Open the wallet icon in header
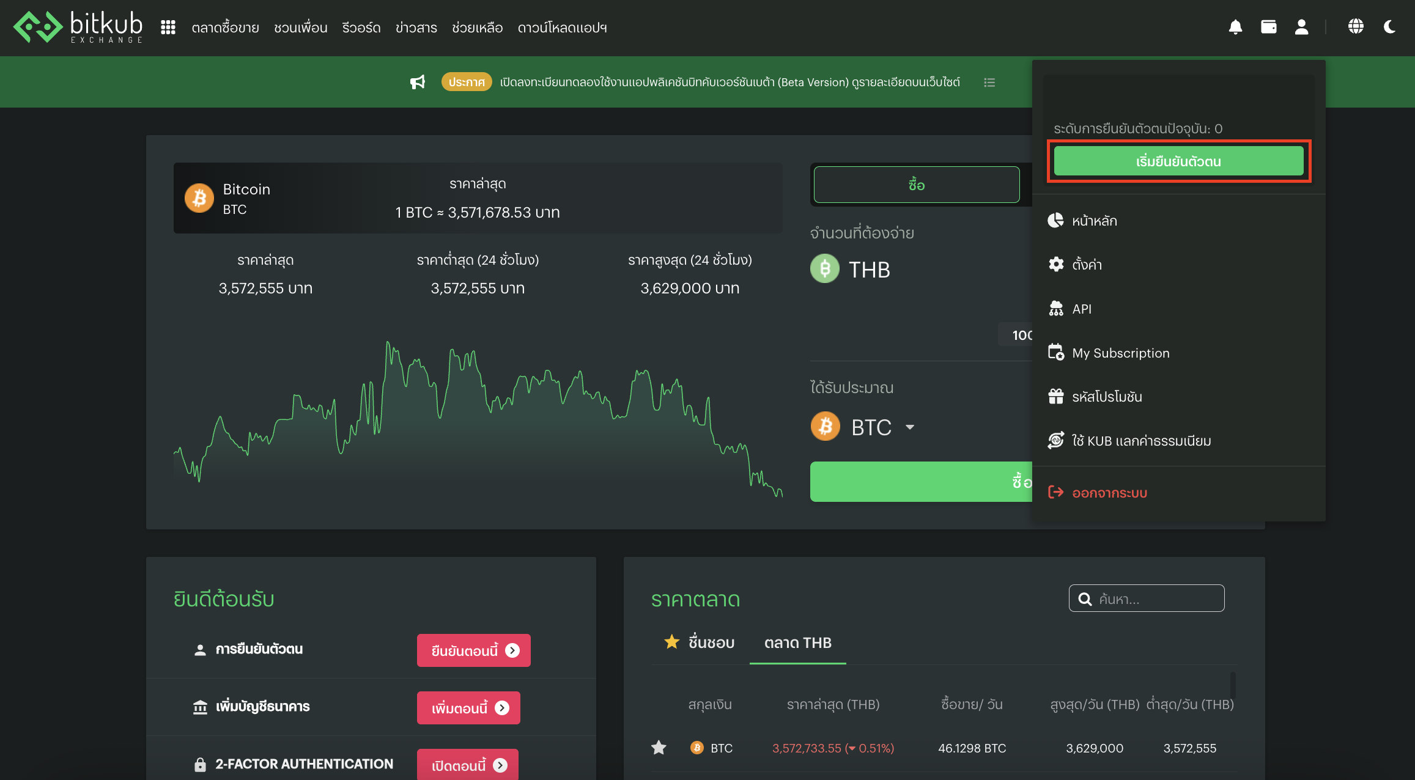 coord(1268,28)
